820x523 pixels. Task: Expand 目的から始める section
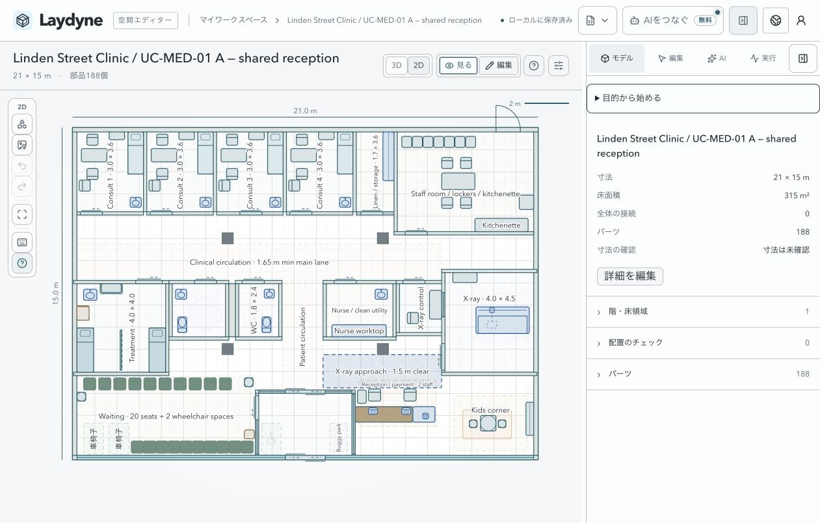point(703,98)
